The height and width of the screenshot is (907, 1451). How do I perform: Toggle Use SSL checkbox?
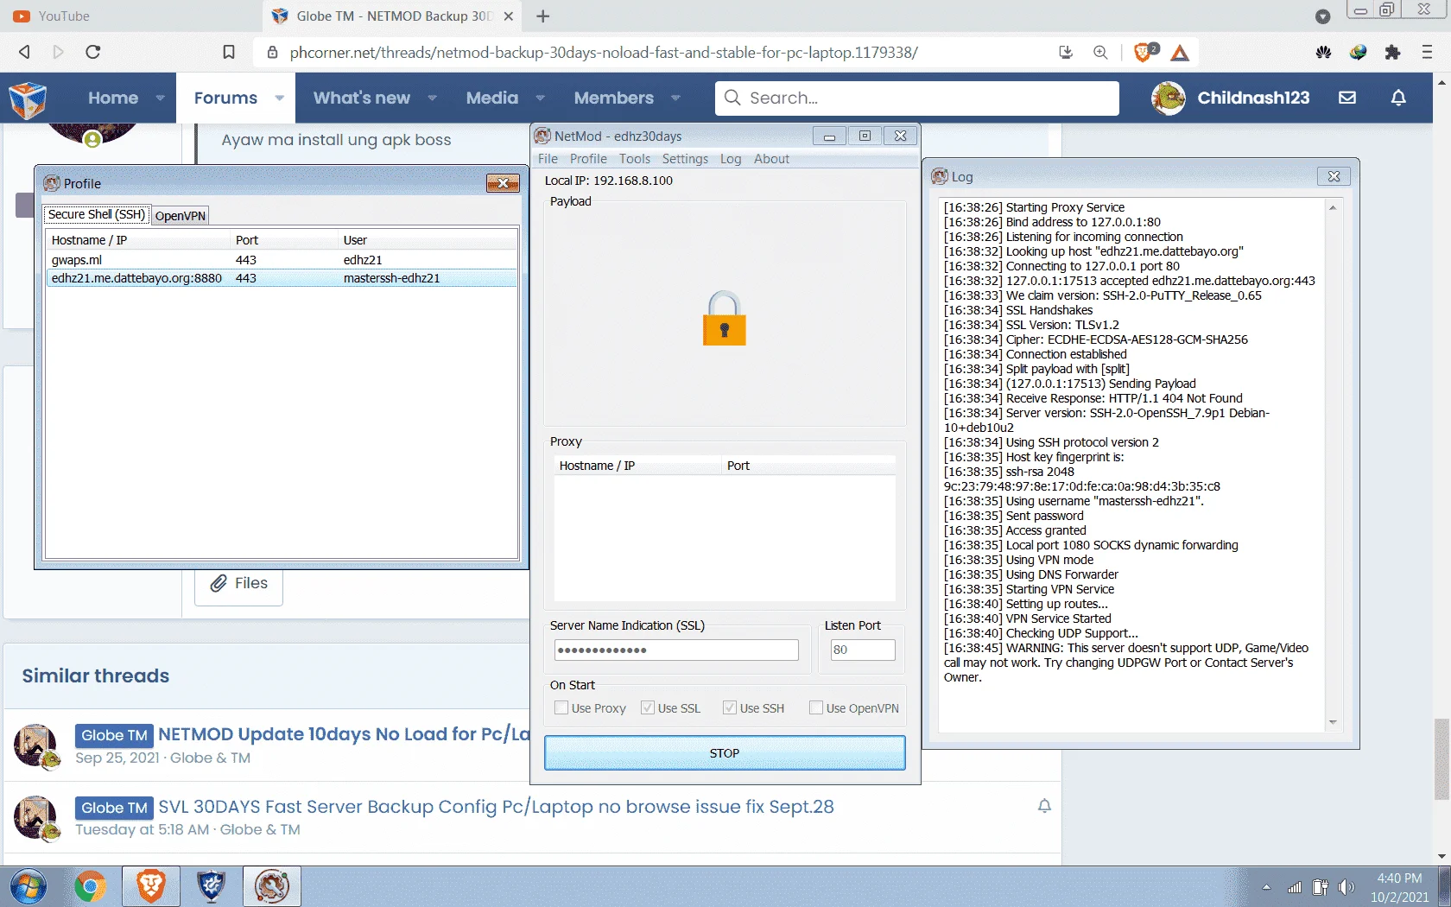coord(648,707)
